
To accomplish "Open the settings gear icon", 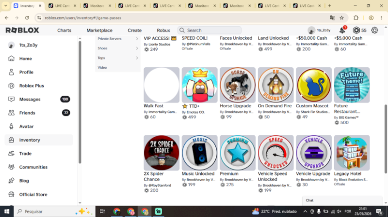I will pos(374,30).
